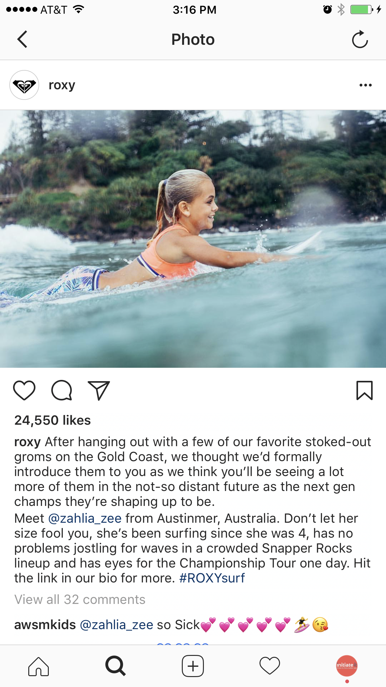Open the roxy profile avatar
The width and height of the screenshot is (386, 687).
(x=24, y=85)
